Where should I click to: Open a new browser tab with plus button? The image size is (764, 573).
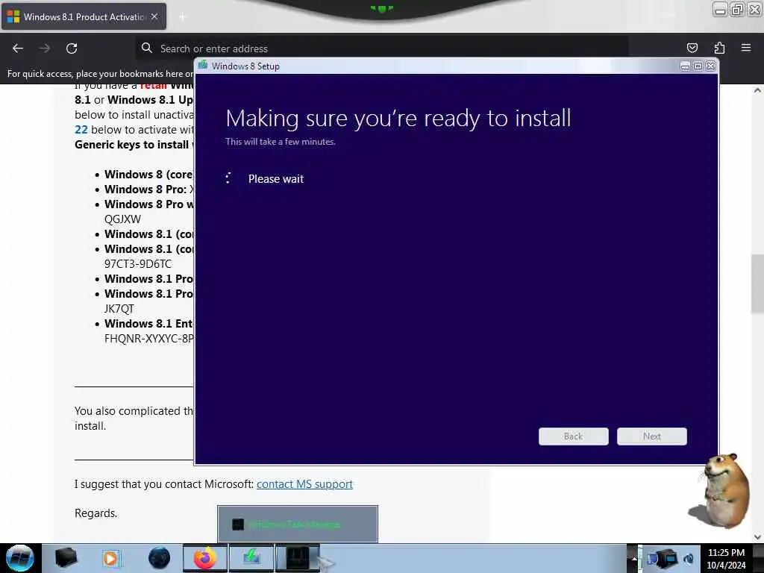click(183, 17)
